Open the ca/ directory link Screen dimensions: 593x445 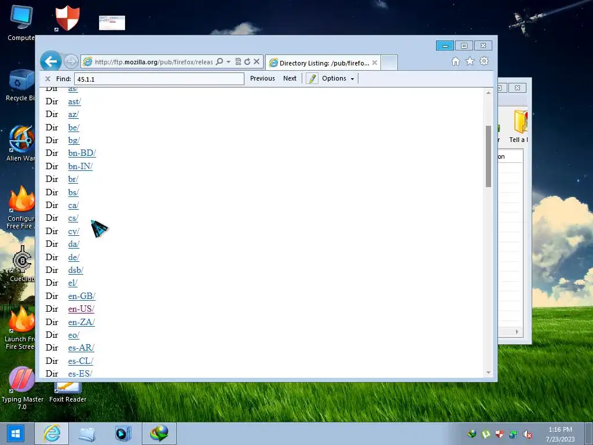tap(74, 205)
